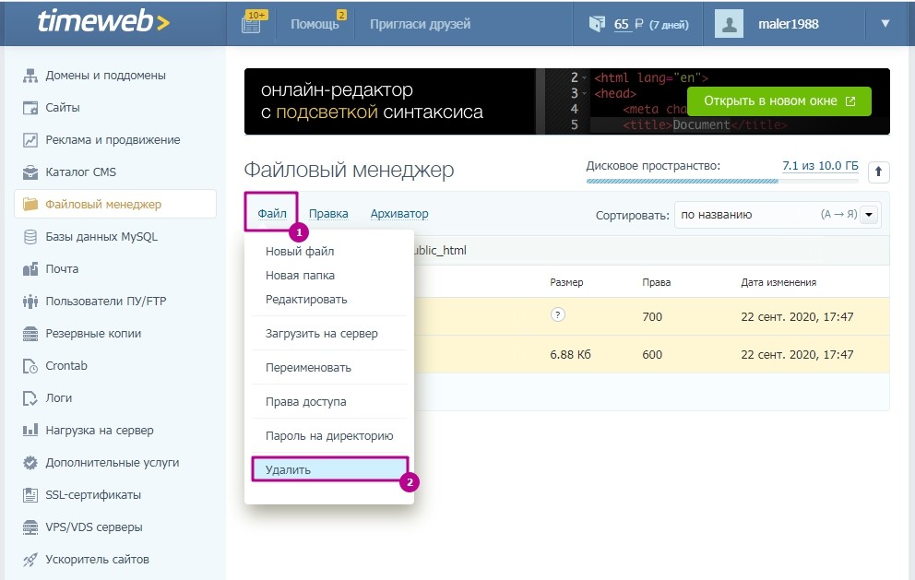This screenshot has width=915, height=580.
Task: Open the Правка menu
Action: click(x=328, y=214)
